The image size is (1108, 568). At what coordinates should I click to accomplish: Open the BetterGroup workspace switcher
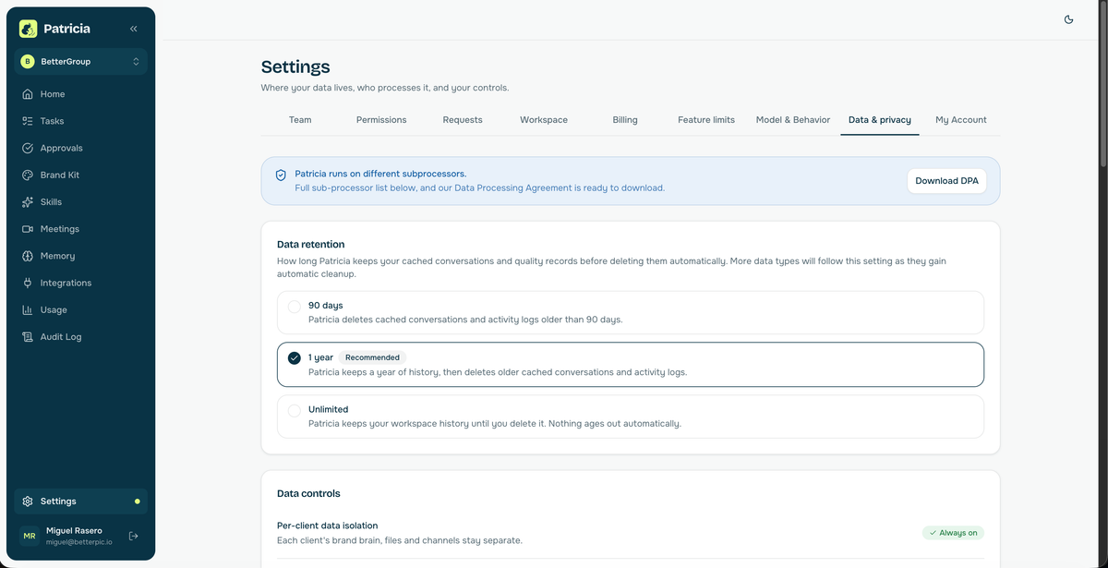point(80,62)
